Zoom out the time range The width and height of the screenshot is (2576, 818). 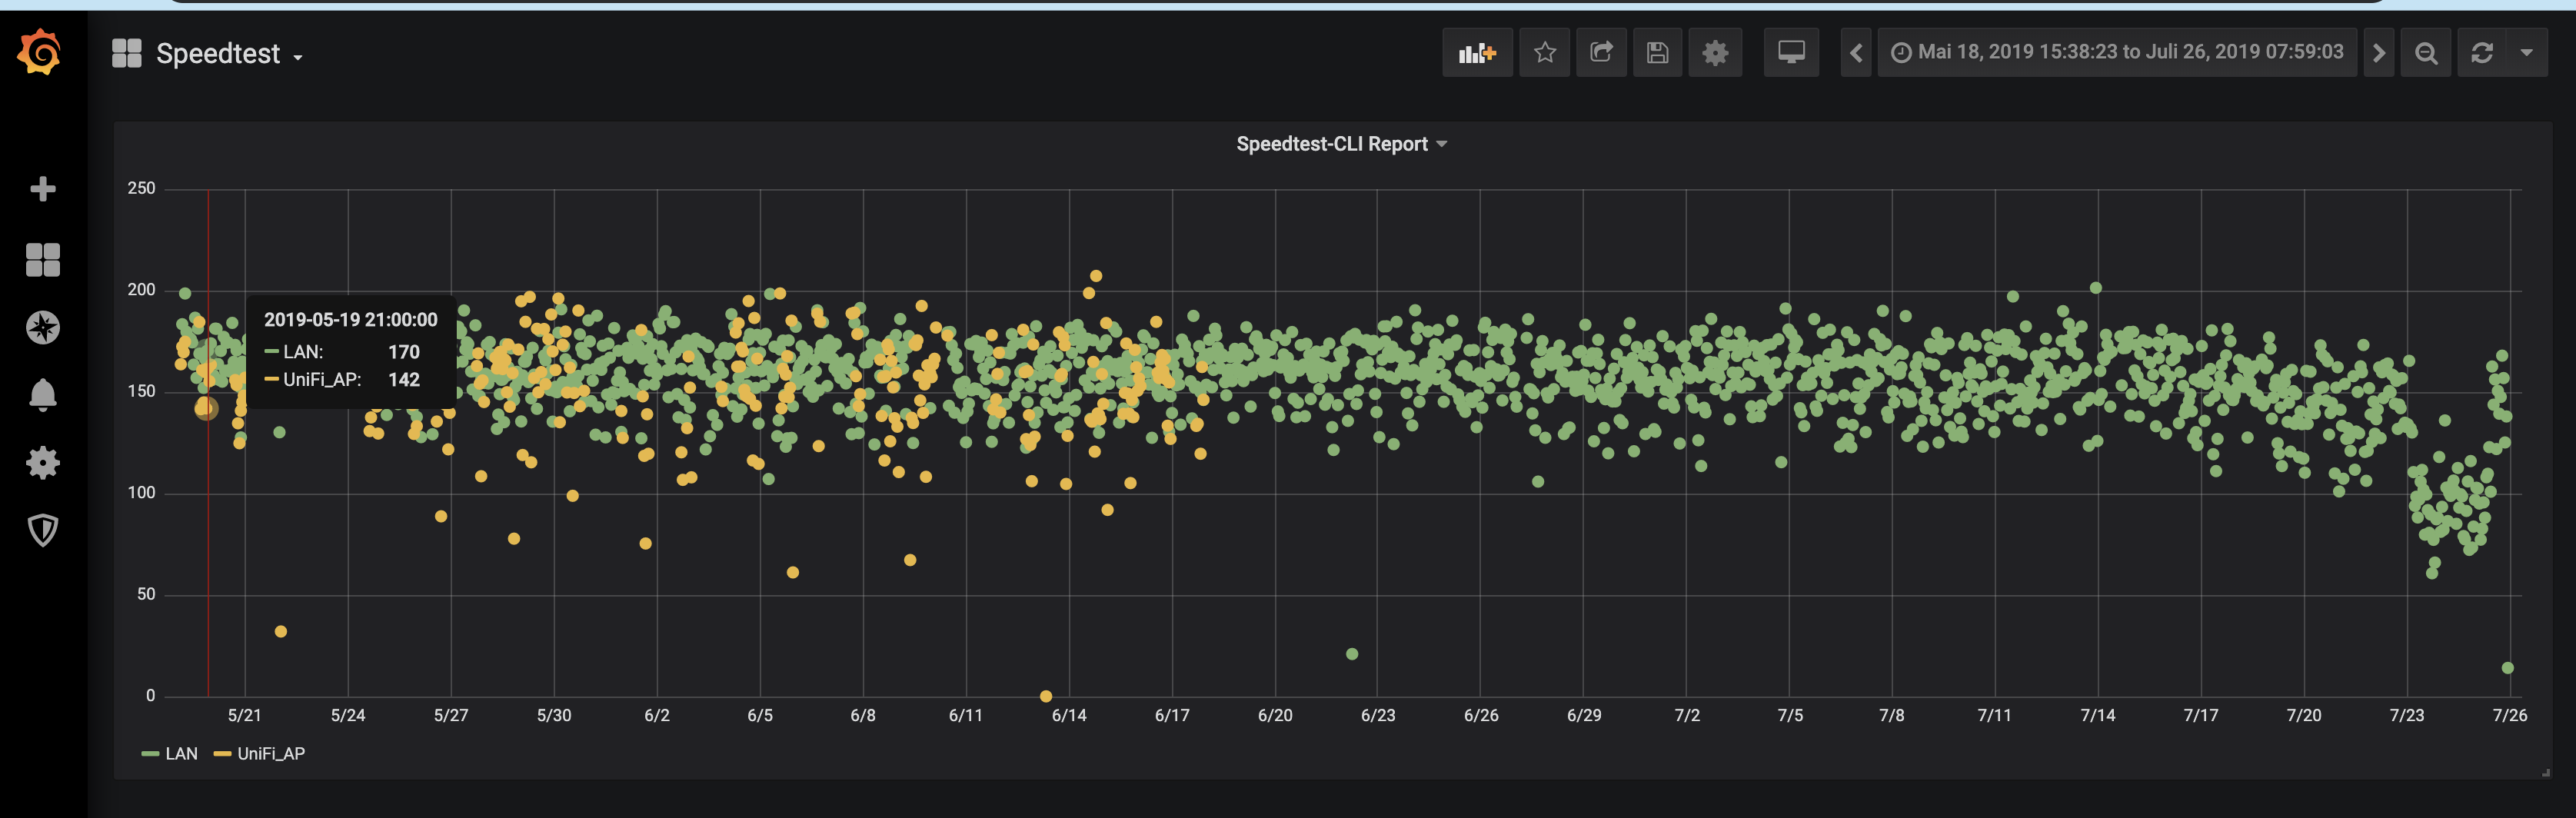2426,53
